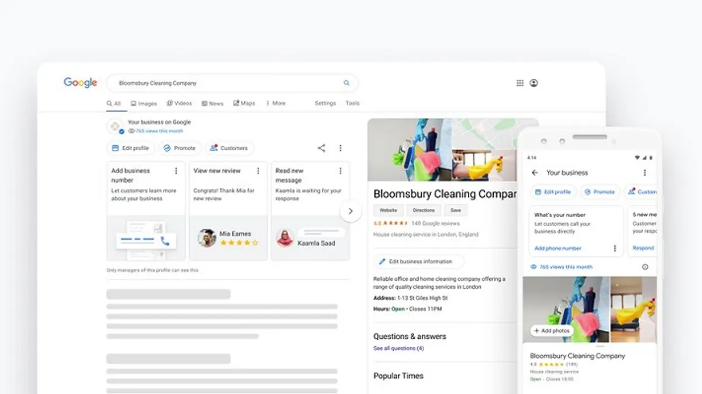Click Promote on the desktop search page

tap(180, 148)
